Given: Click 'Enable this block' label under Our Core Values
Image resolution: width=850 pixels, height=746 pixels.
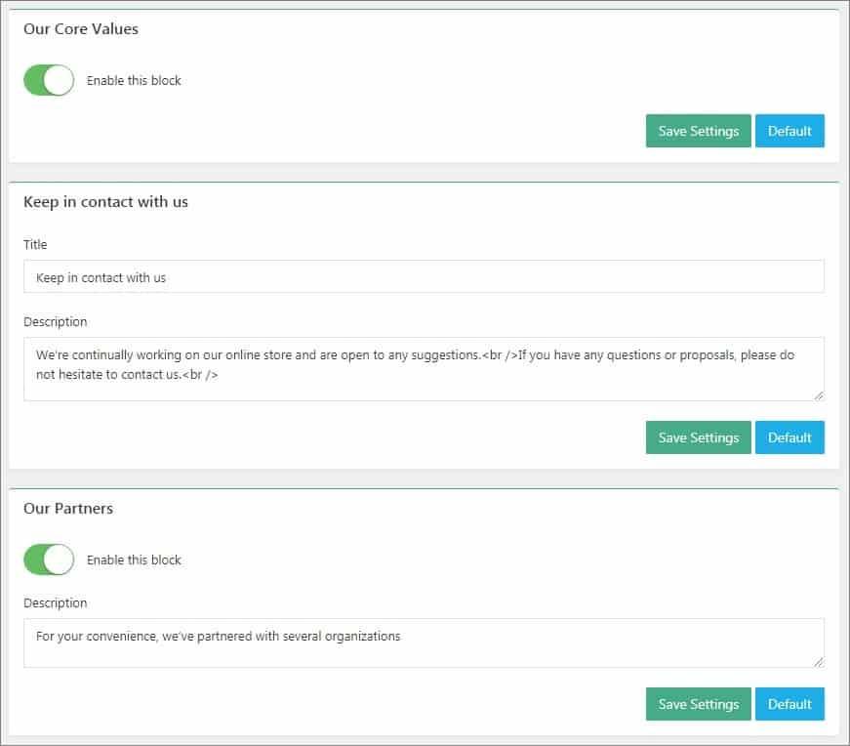Looking at the screenshot, I should point(134,80).
